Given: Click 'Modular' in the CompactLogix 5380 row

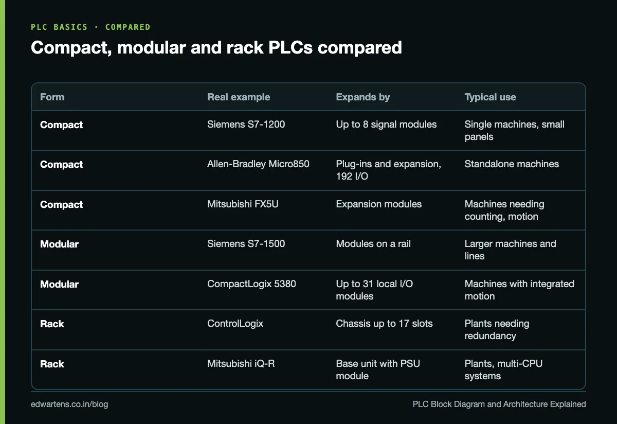Looking at the screenshot, I should tap(59, 284).
